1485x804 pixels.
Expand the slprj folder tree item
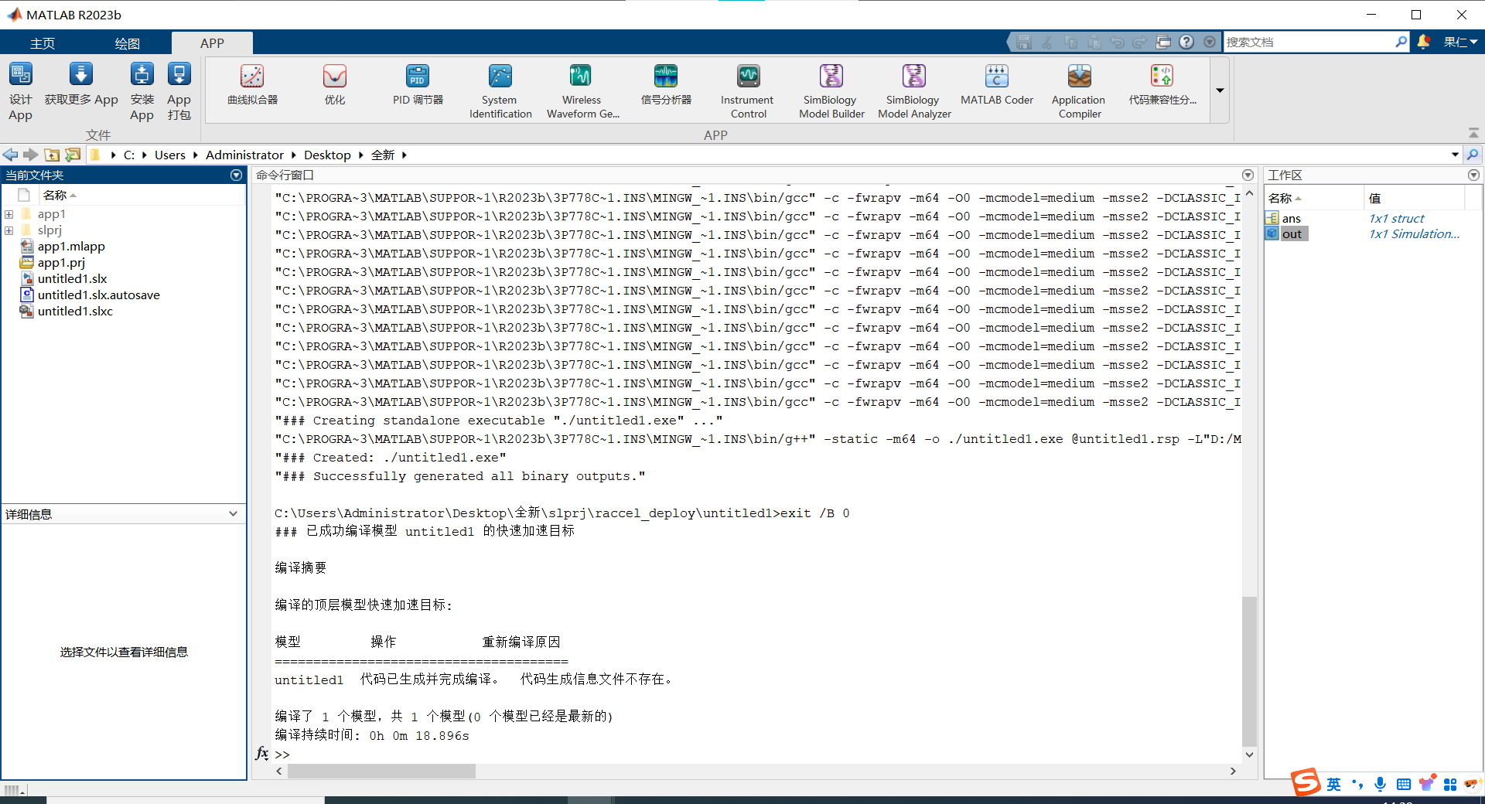pyautogui.click(x=9, y=230)
